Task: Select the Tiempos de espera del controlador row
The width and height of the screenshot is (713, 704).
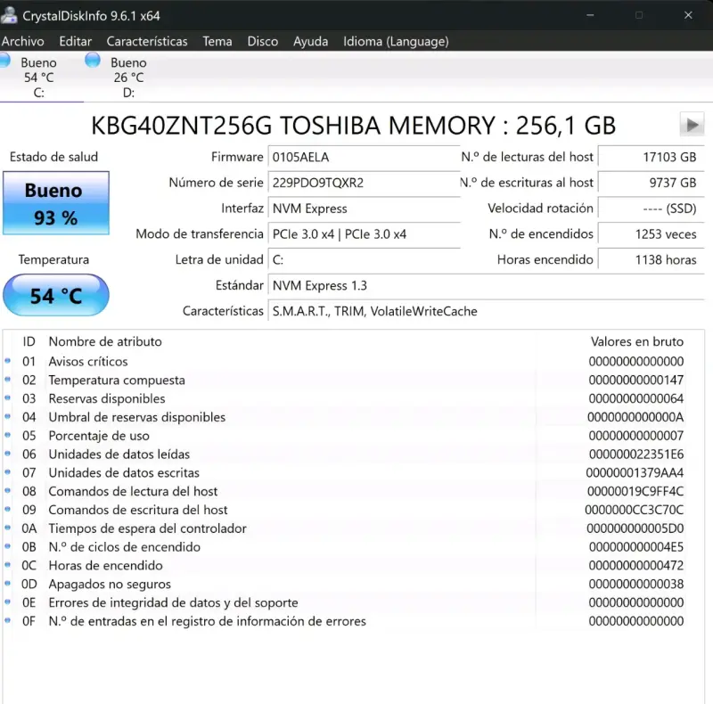Action: (354, 528)
